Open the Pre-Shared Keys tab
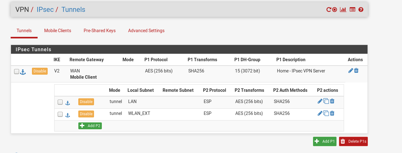Image resolution: width=402 pixels, height=153 pixels. click(100, 31)
